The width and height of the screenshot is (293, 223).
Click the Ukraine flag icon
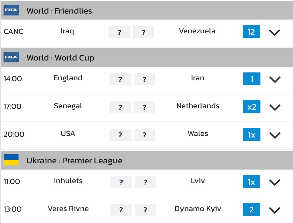[11, 160]
